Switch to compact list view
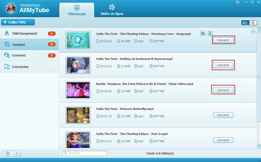The image size is (261, 162). (x=253, y=23)
